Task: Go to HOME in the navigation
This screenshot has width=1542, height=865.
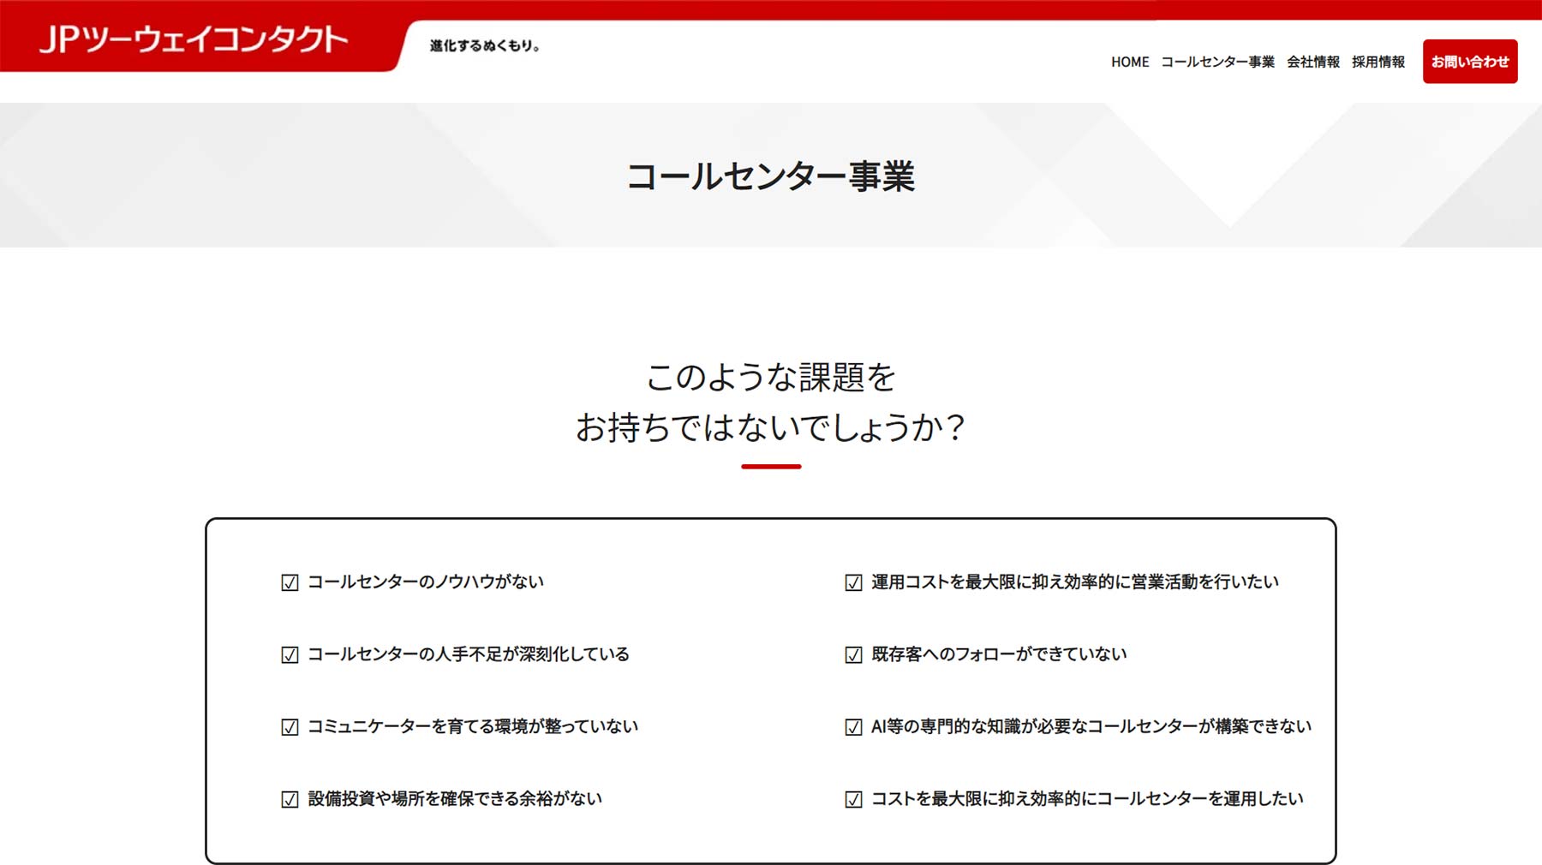Action: pyautogui.click(x=1130, y=62)
